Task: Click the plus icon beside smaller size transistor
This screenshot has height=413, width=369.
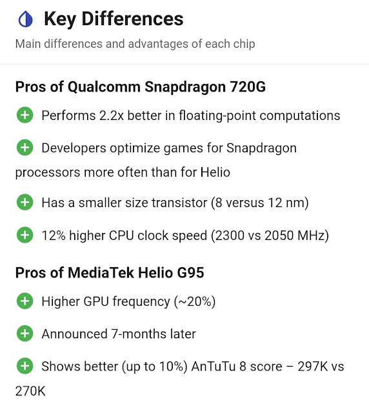Action: pyautogui.click(x=25, y=202)
